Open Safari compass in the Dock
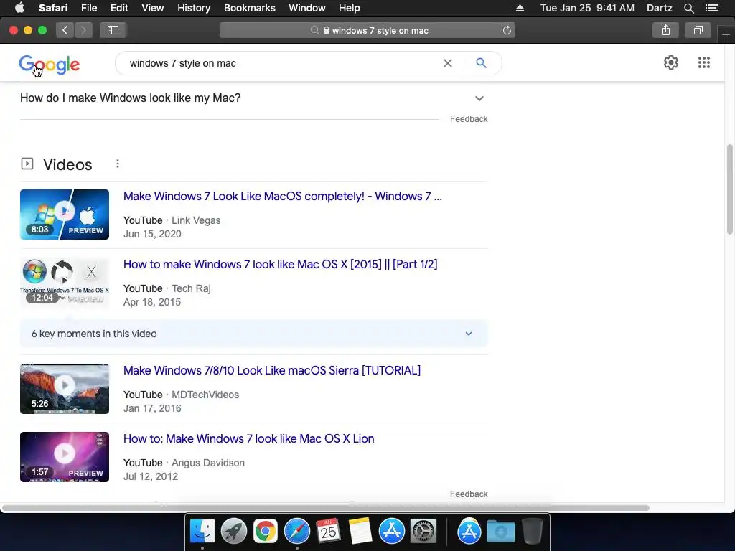This screenshot has height=551, width=735. click(x=296, y=532)
